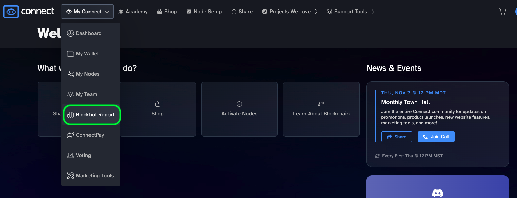Open Shop in the top navbar

point(167,12)
